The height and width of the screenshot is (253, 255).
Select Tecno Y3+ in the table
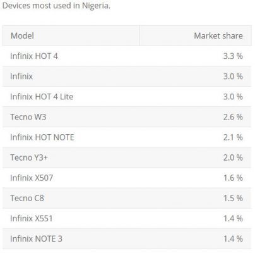(x=29, y=157)
